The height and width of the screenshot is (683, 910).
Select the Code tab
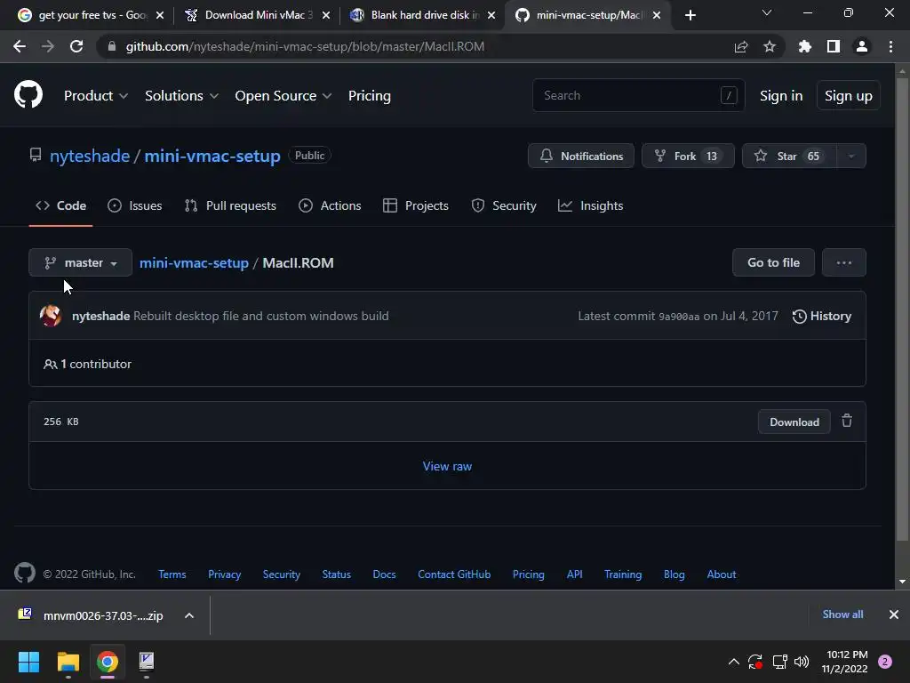tap(61, 205)
